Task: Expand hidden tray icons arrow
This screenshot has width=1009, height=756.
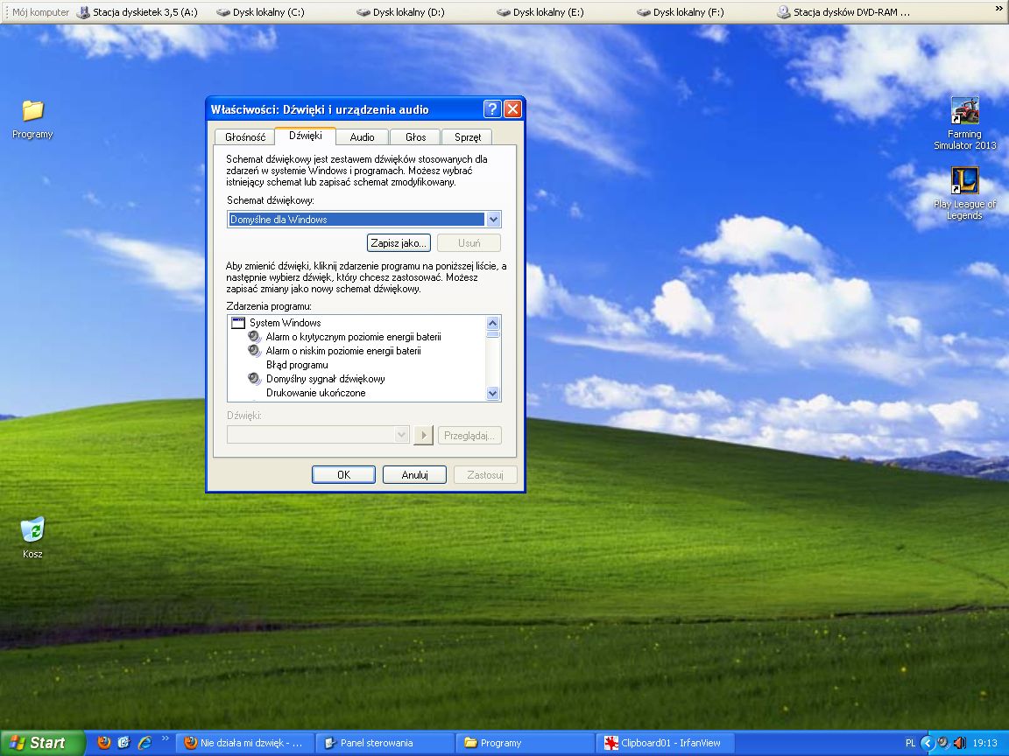Action: click(928, 743)
